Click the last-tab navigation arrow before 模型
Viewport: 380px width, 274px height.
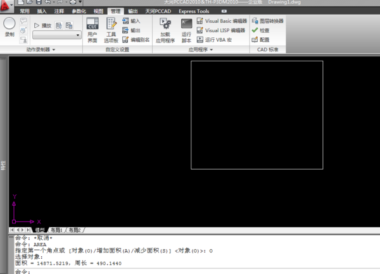coord(28,230)
